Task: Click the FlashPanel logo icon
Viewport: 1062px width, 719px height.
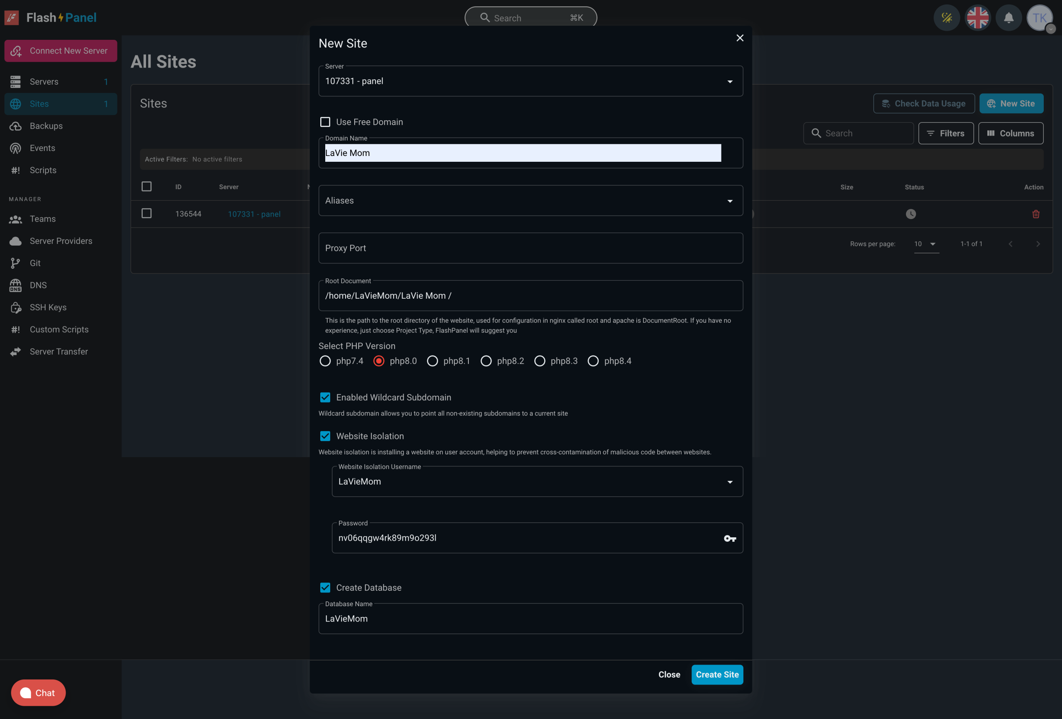Action: pos(12,18)
